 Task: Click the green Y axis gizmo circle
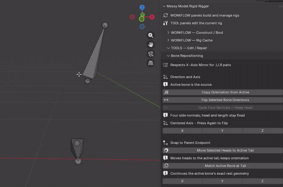pyautogui.click(x=141, y=19)
